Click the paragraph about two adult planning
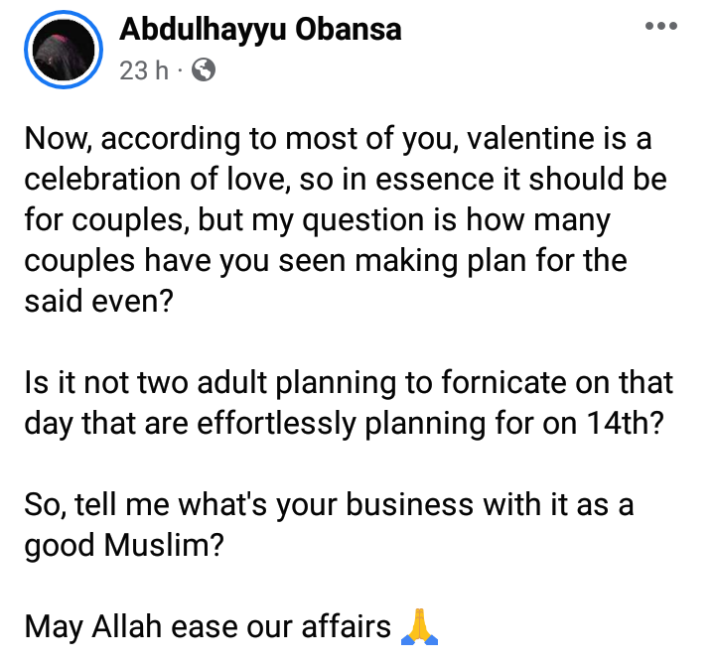715x662 pixels. (x=349, y=402)
